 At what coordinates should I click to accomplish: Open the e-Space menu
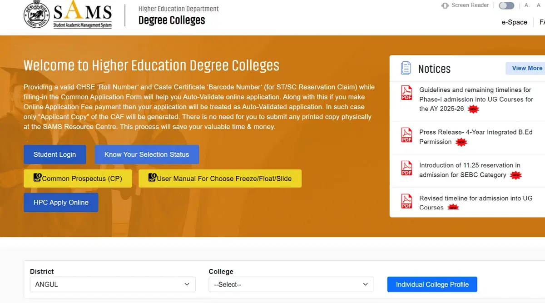tap(515, 22)
